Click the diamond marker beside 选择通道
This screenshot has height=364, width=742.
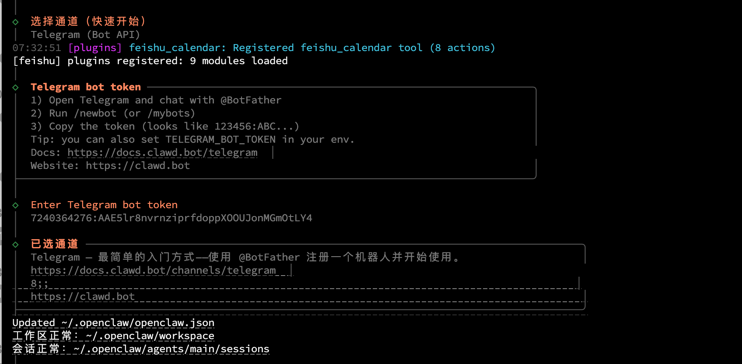(x=15, y=22)
